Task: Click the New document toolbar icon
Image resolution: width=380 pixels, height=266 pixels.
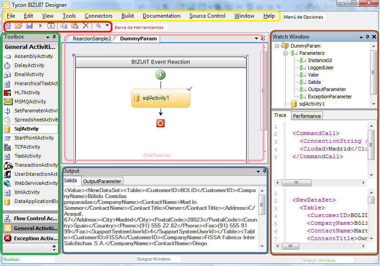Action: pos(8,26)
